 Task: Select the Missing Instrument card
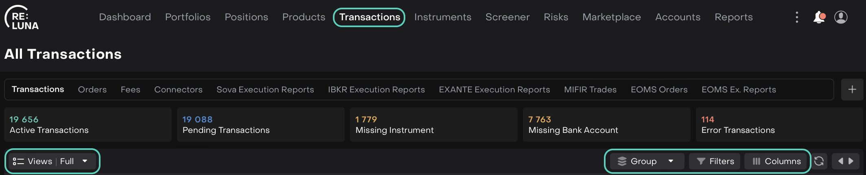point(433,125)
